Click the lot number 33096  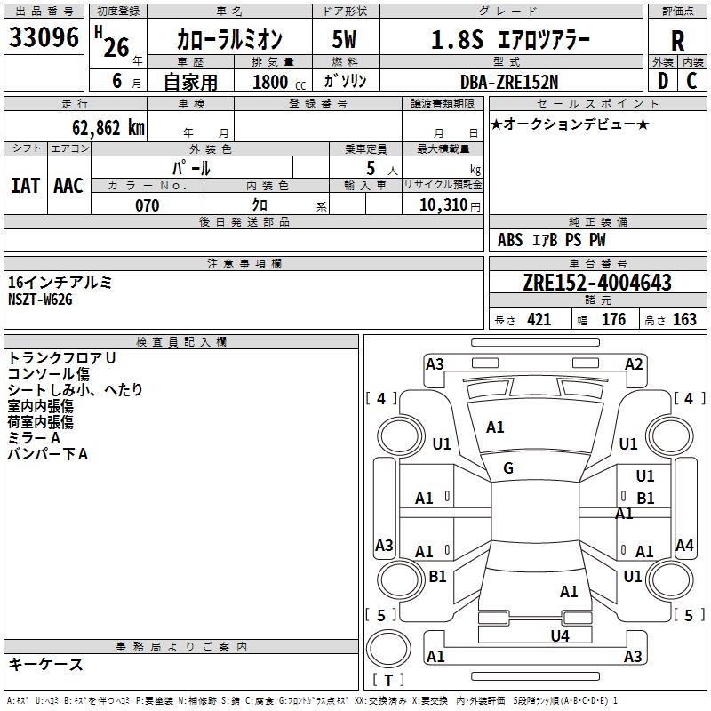tap(44, 38)
